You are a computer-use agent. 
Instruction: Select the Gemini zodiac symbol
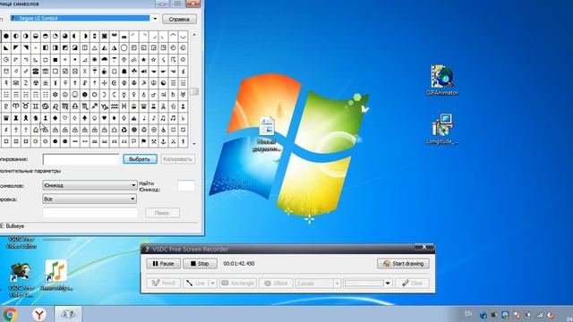36,106
